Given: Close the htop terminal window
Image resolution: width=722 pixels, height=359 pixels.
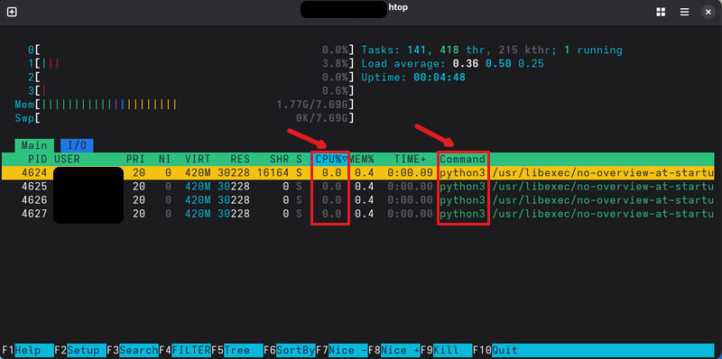Looking at the screenshot, I should (x=708, y=12).
